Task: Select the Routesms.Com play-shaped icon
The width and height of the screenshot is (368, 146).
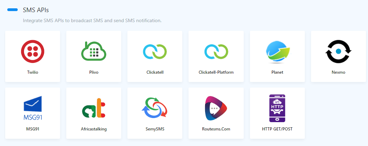Action: (216, 108)
